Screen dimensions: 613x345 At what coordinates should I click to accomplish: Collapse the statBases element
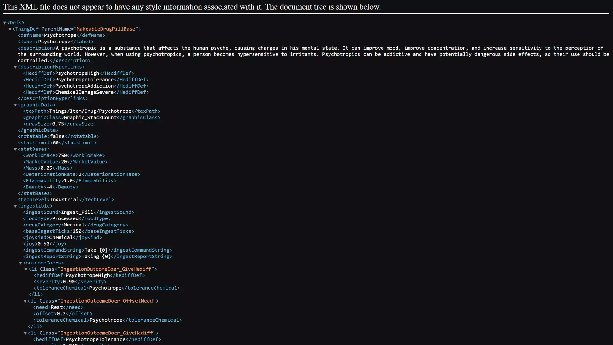click(x=15, y=149)
